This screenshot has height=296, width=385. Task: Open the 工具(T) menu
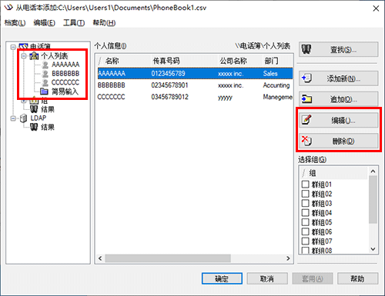point(74,23)
